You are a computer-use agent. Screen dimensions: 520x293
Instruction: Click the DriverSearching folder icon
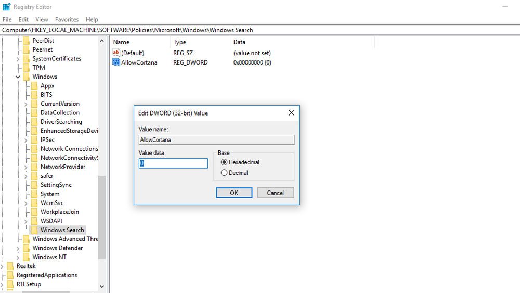(34, 122)
